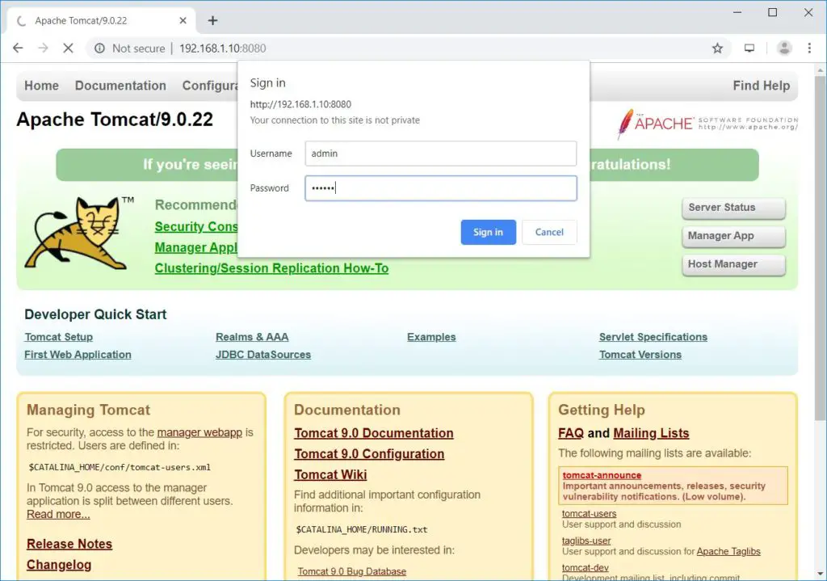
Task: Stop page loading with the X button
Action: [68, 48]
